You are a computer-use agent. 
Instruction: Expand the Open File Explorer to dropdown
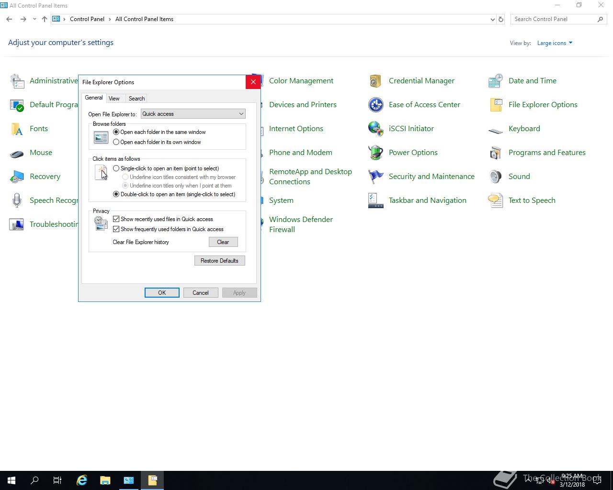pos(193,114)
